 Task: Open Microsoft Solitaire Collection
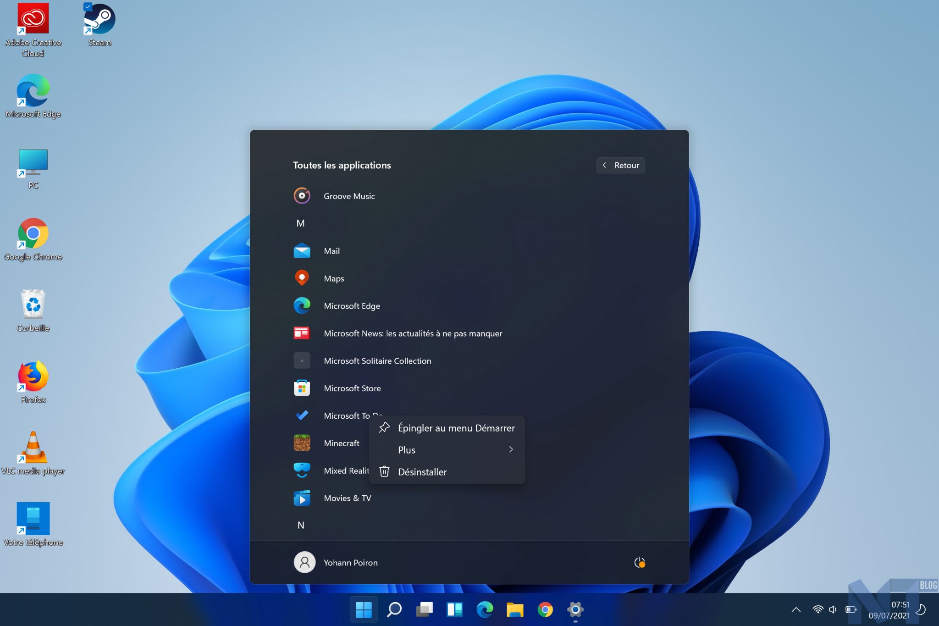(x=377, y=361)
